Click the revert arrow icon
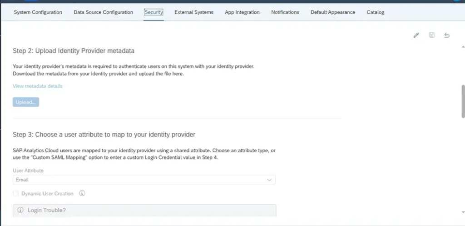The width and height of the screenshot is (465, 226). (x=447, y=35)
